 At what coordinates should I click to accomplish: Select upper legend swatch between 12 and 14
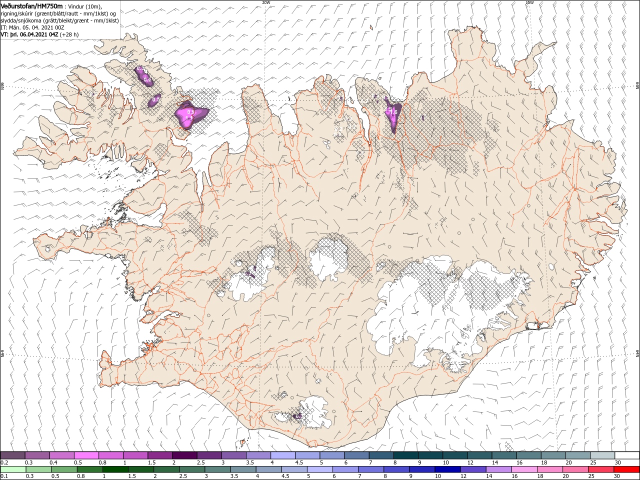coord(479,455)
